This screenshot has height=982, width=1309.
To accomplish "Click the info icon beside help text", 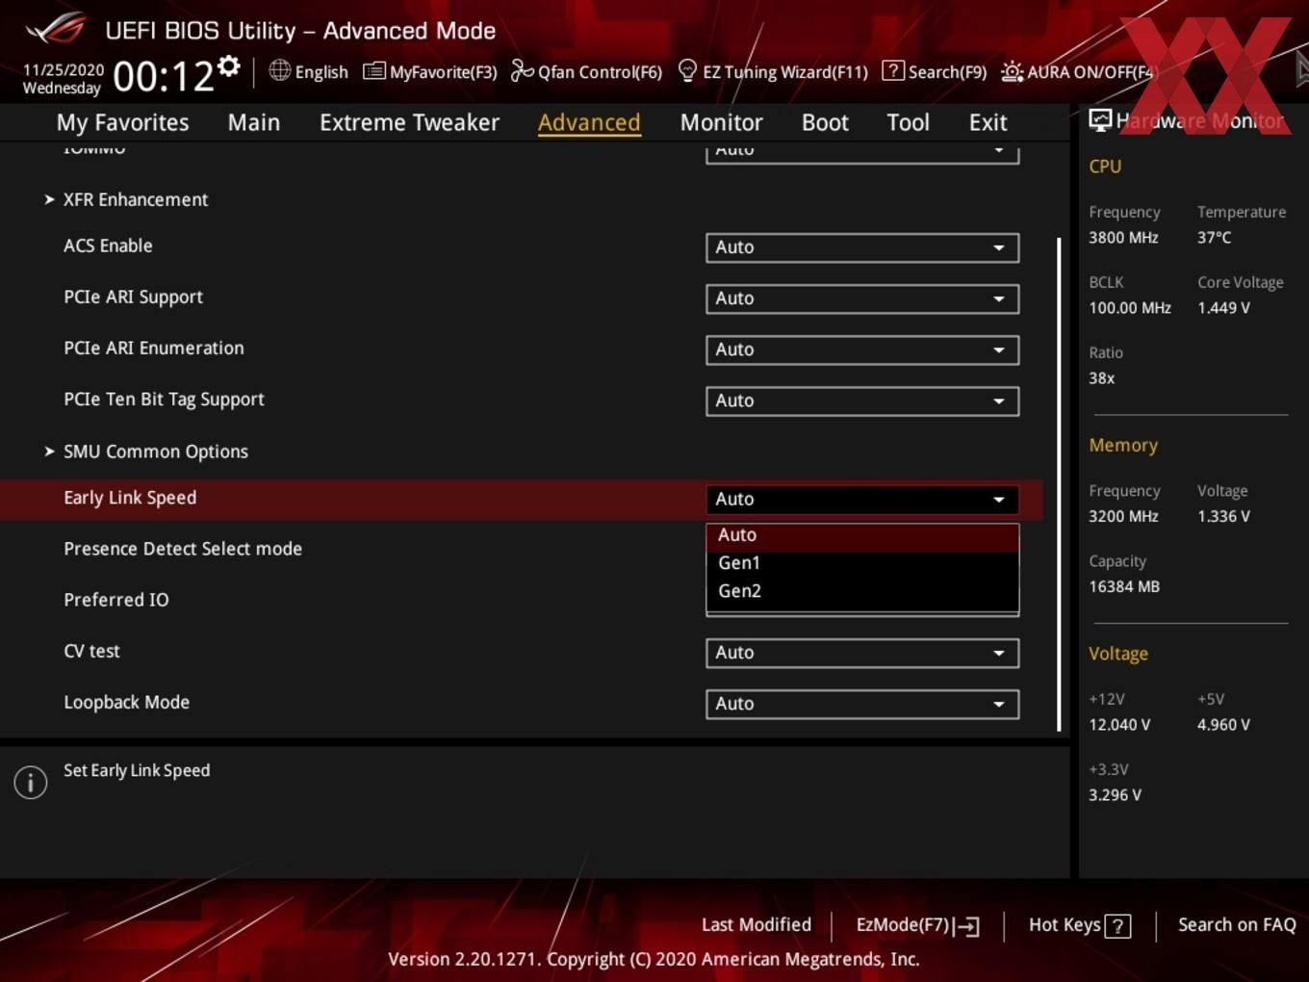I will pos(31,783).
